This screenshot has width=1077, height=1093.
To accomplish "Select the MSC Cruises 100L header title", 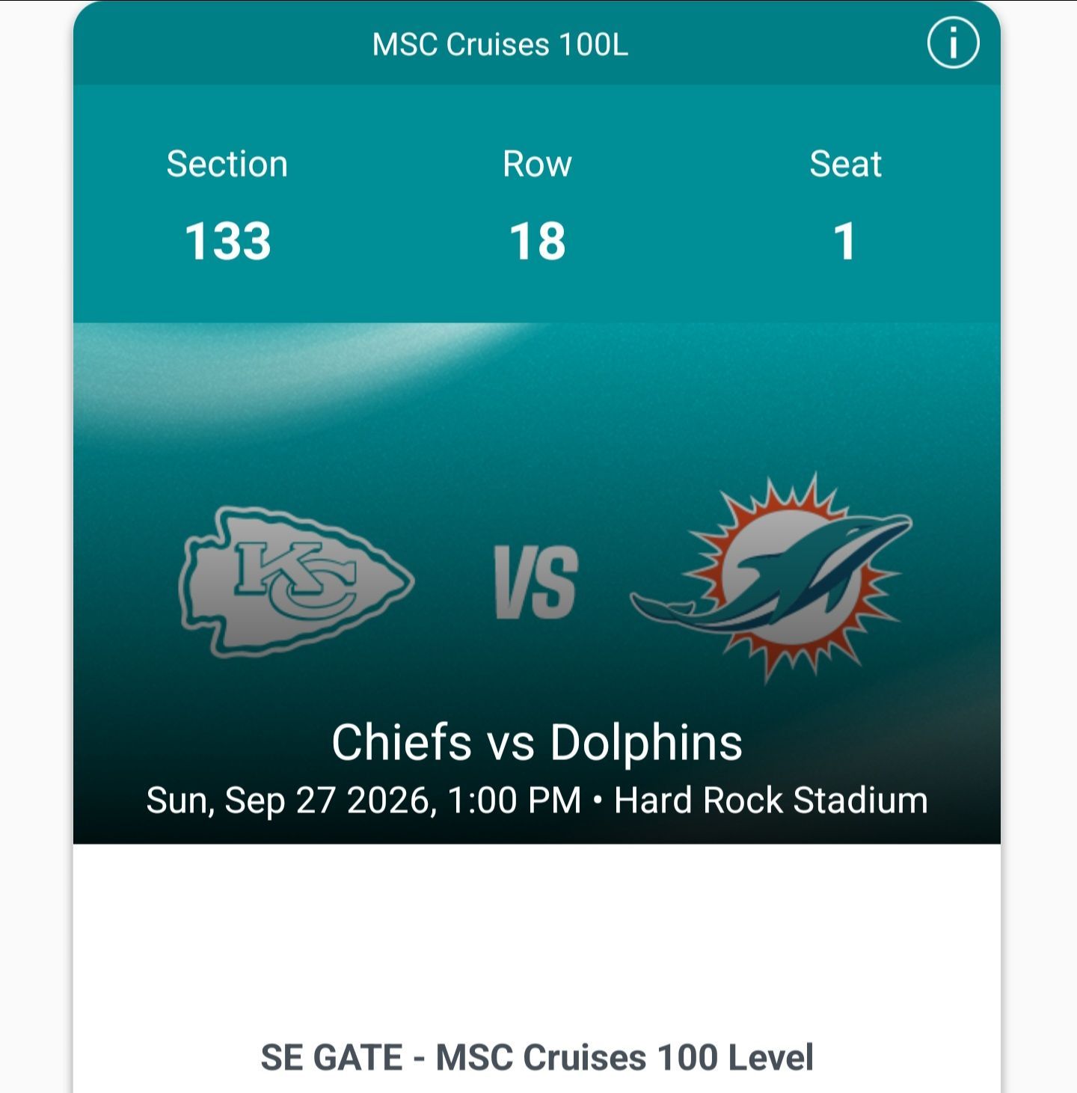I will tap(500, 44).
